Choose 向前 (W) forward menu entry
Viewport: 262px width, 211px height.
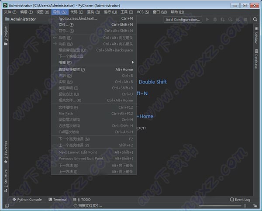94,44
